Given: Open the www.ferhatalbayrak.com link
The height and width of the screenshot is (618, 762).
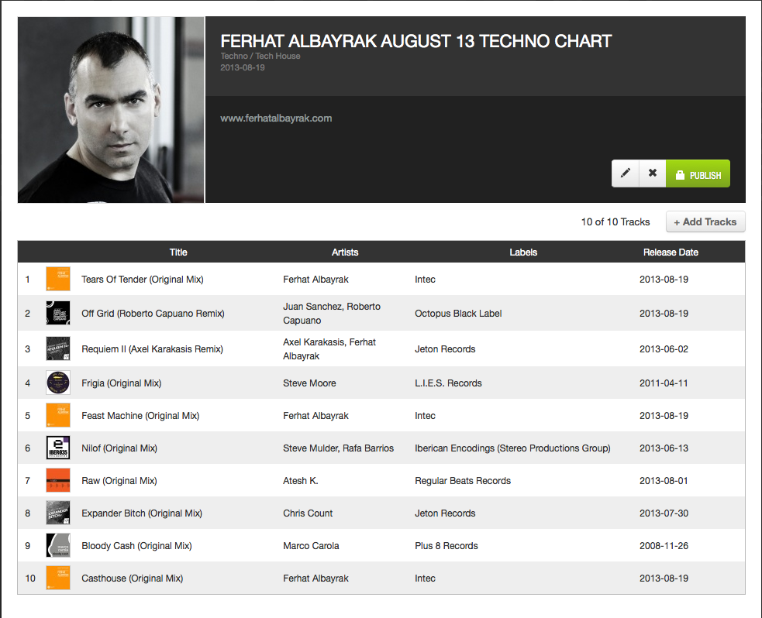Looking at the screenshot, I should 276,118.
